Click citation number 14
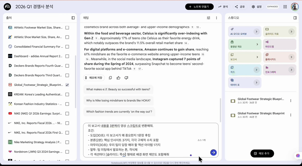This screenshot has height=166, width=302. coord(185,43)
